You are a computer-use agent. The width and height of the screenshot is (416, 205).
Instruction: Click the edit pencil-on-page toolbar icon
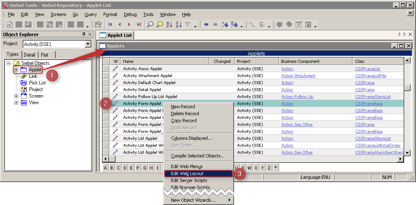[x=298, y=25]
